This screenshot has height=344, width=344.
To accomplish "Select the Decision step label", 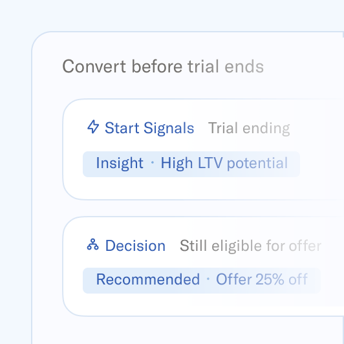I will [x=135, y=246].
